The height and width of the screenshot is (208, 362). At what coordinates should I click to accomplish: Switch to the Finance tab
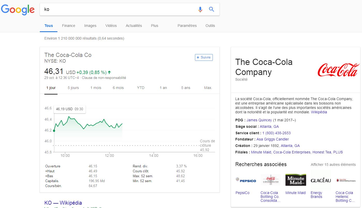click(x=69, y=26)
